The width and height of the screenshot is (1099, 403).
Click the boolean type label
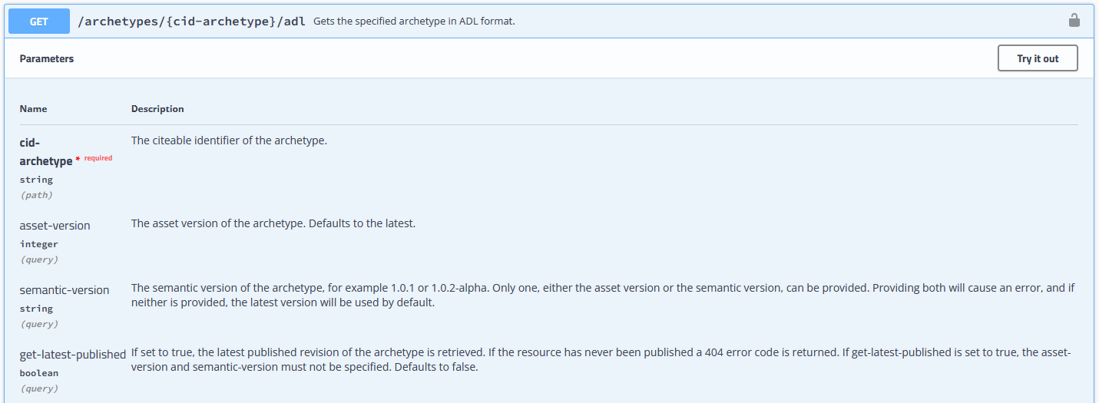[39, 373]
